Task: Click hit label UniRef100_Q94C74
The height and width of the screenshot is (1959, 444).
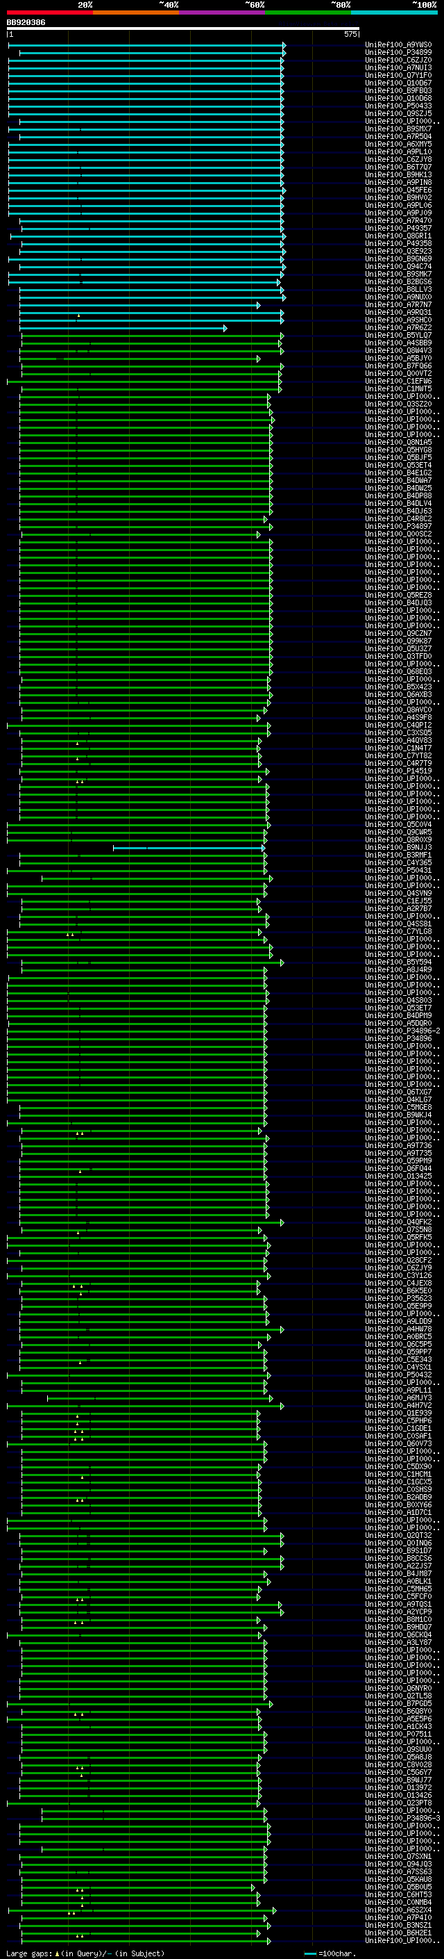Action: pyautogui.click(x=398, y=266)
